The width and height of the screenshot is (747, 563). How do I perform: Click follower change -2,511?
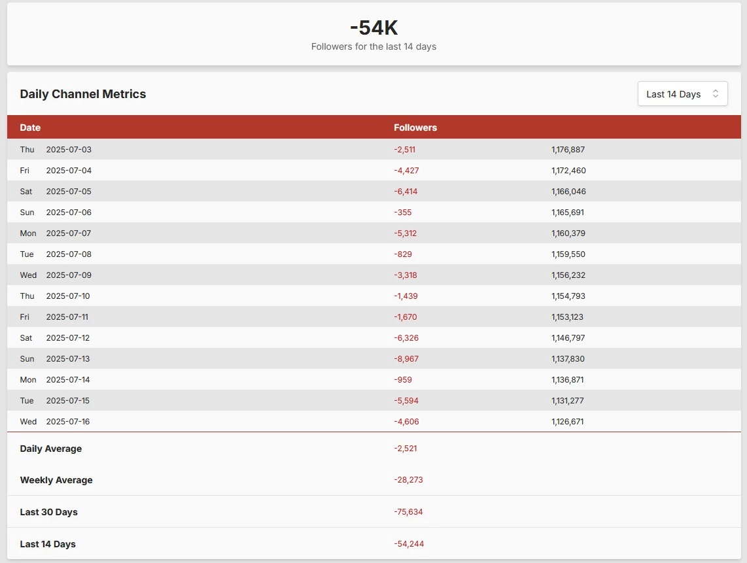(x=404, y=150)
